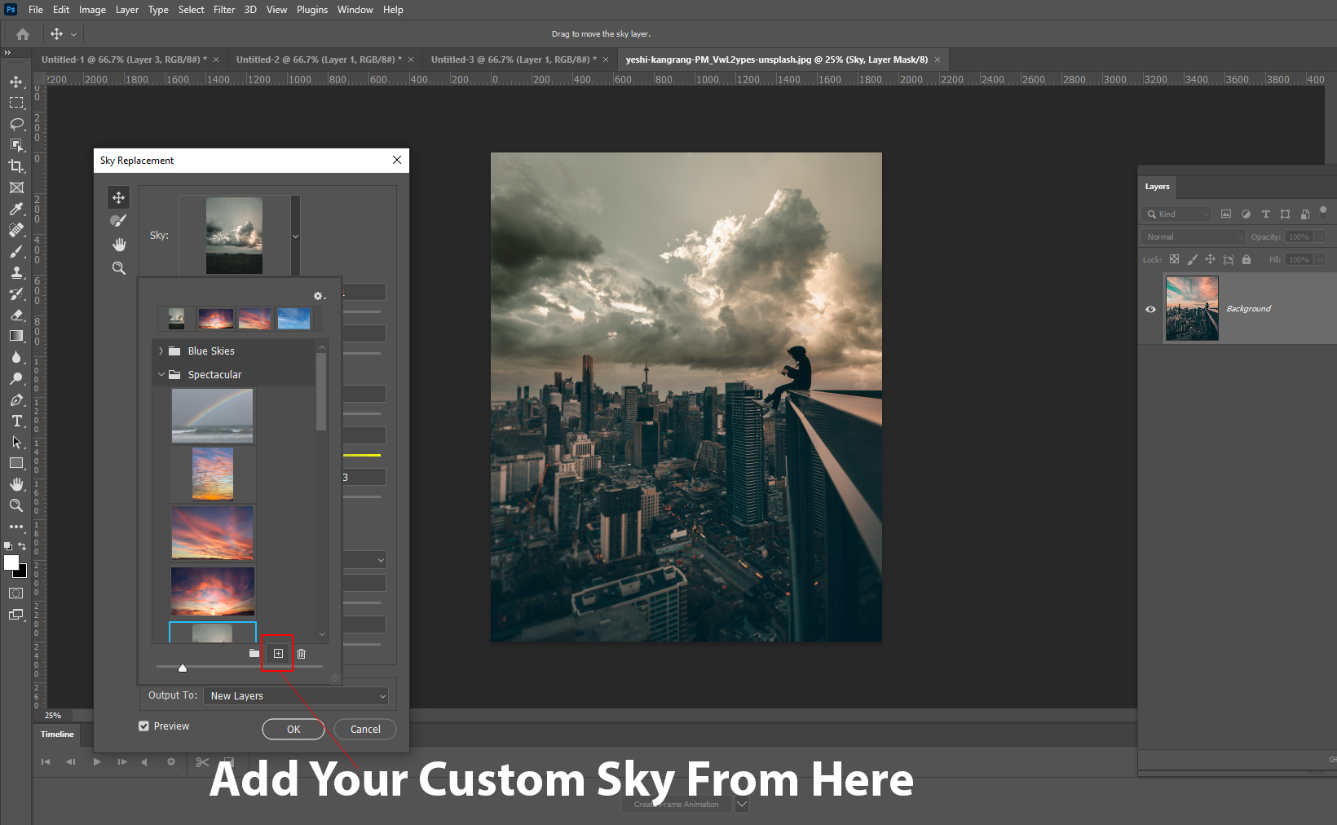Click the create new sky plus icon

click(x=278, y=654)
